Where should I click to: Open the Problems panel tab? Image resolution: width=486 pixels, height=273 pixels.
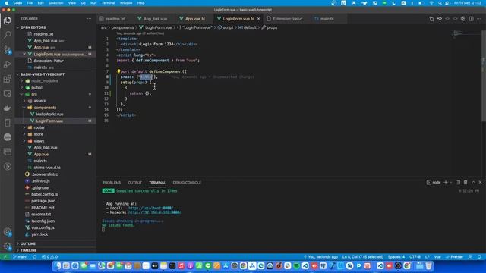pos(112,183)
